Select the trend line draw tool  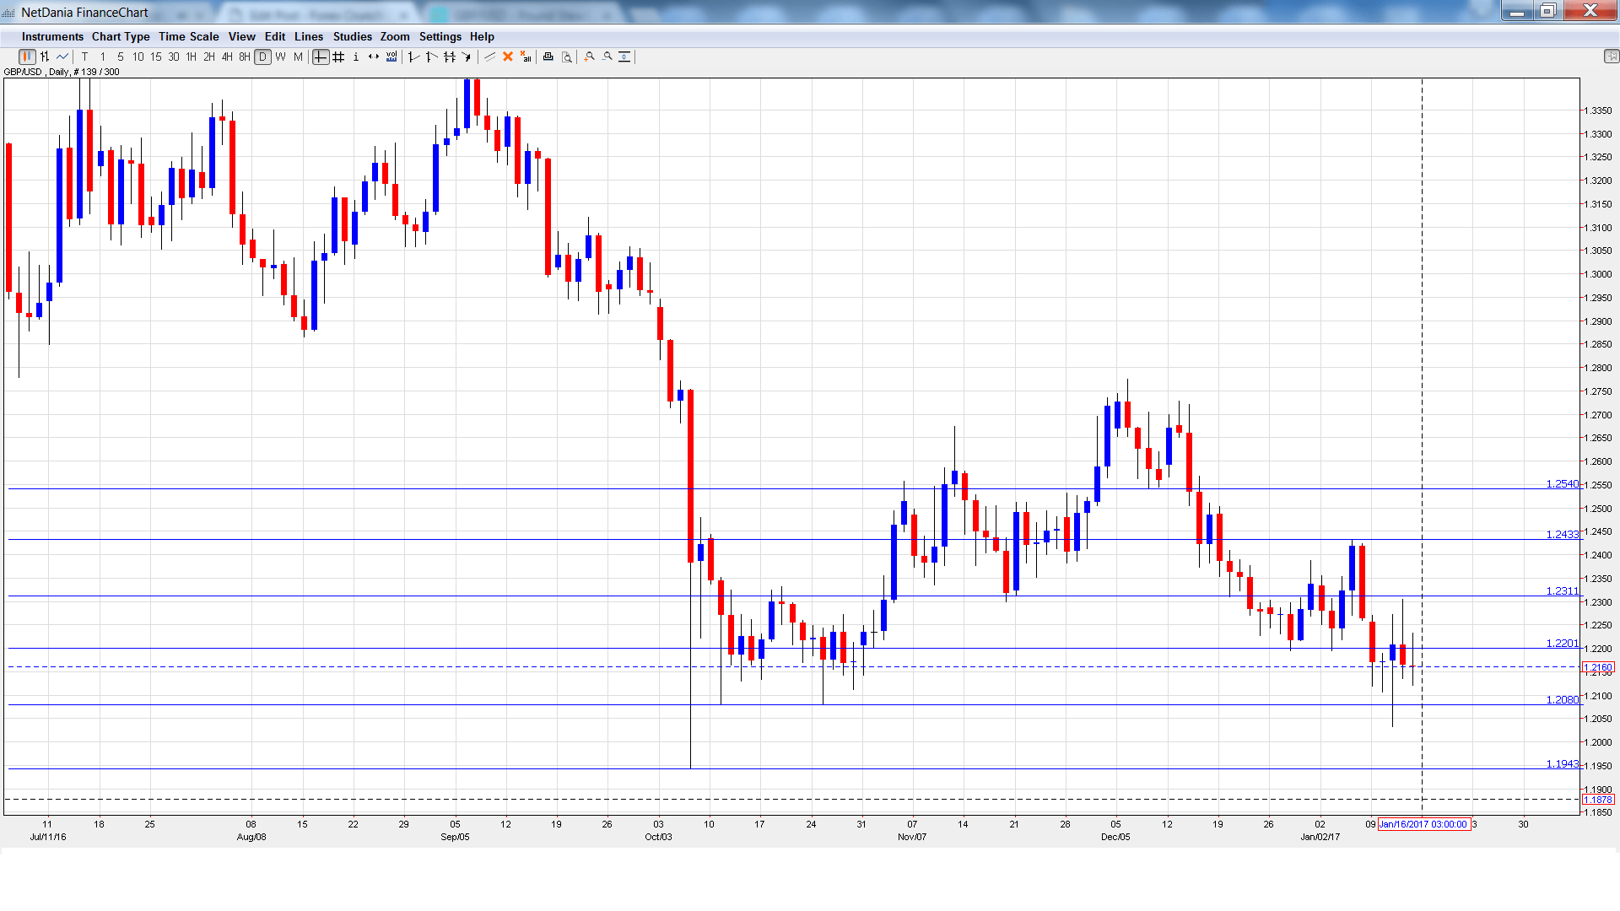point(490,57)
